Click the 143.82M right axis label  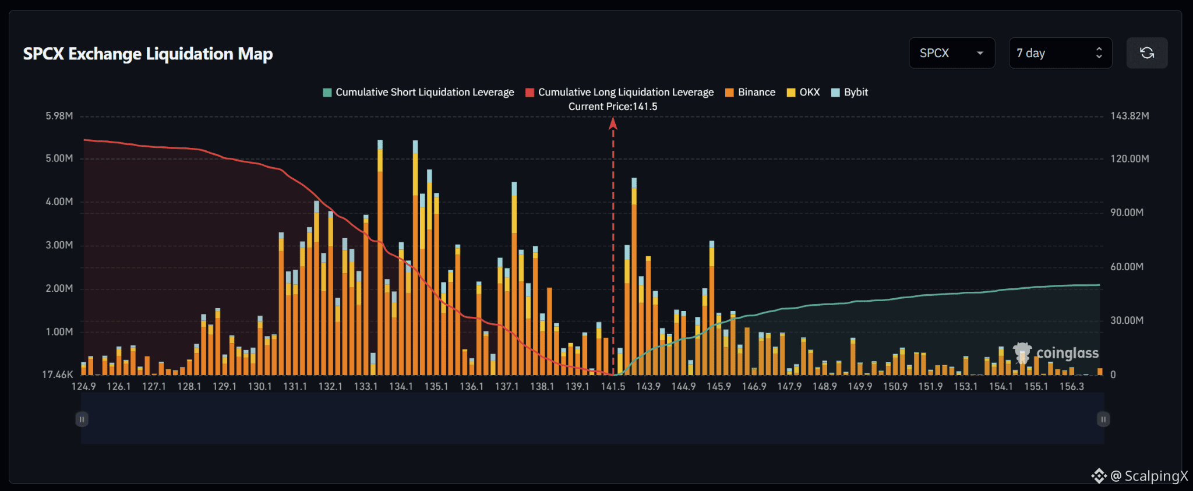pos(1130,116)
